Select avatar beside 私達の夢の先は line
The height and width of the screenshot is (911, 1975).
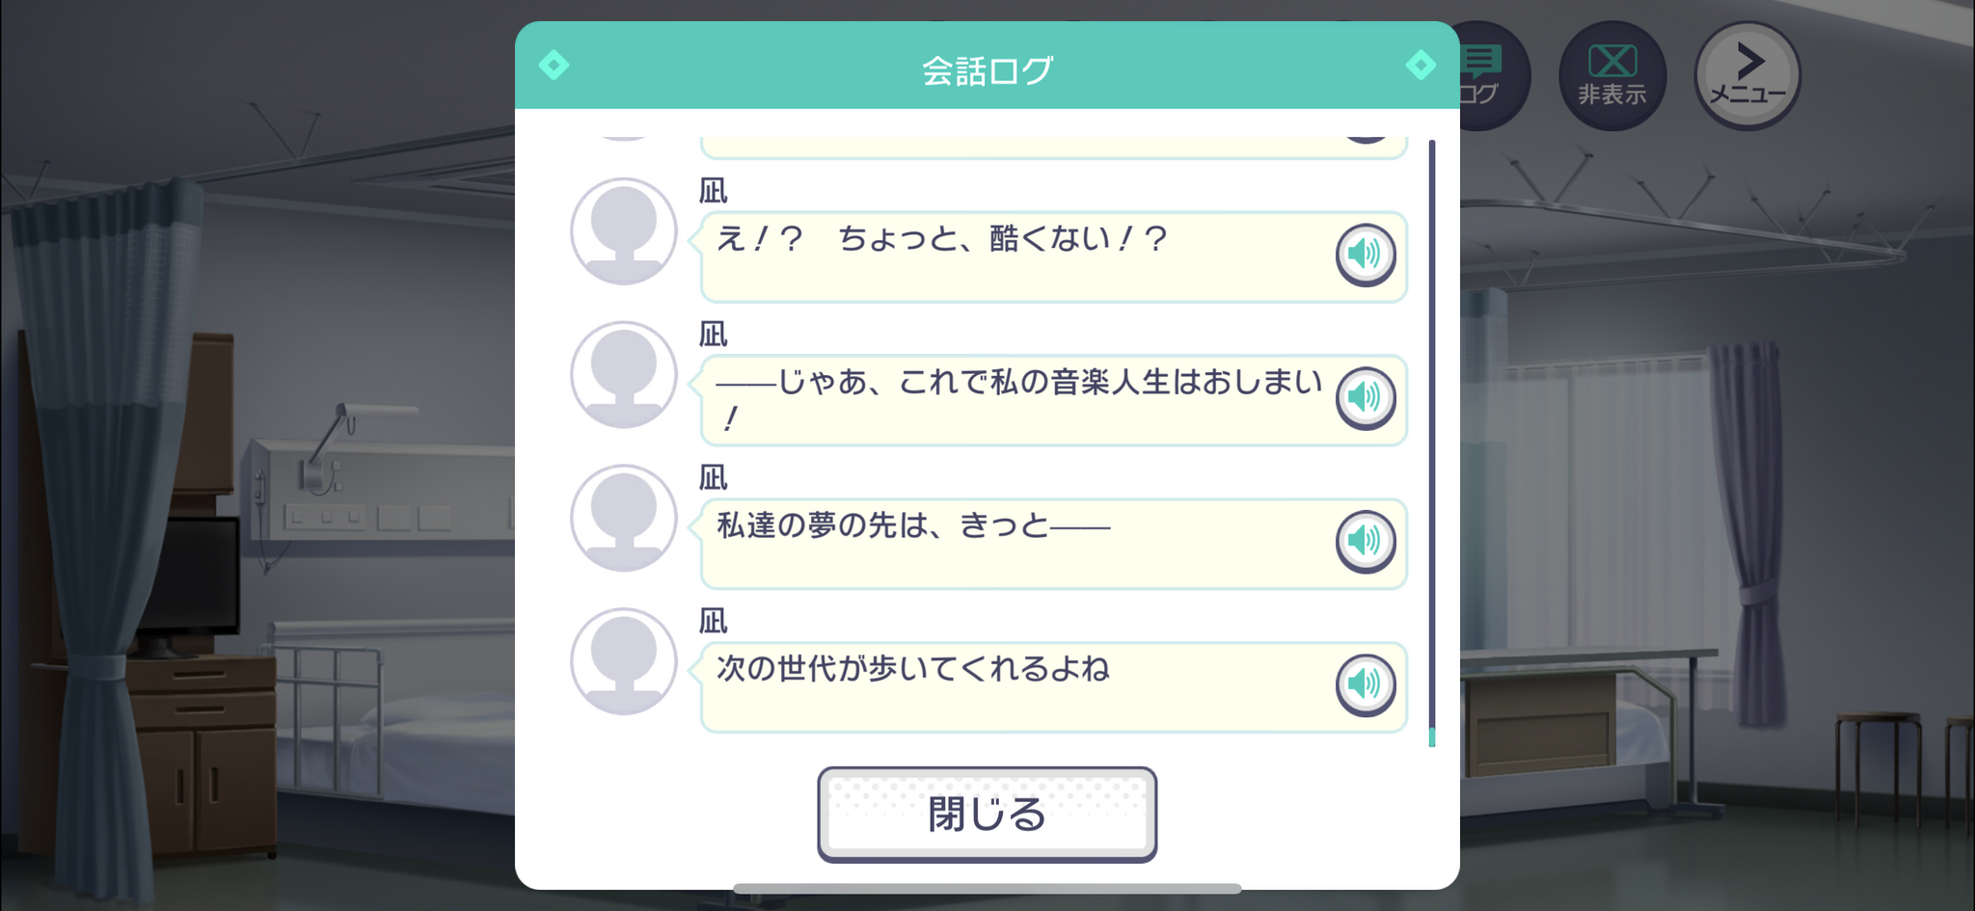pos(624,519)
